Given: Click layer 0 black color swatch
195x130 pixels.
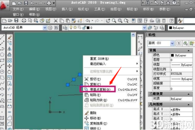Looking at the screenshot, I should (x=88, y=28).
